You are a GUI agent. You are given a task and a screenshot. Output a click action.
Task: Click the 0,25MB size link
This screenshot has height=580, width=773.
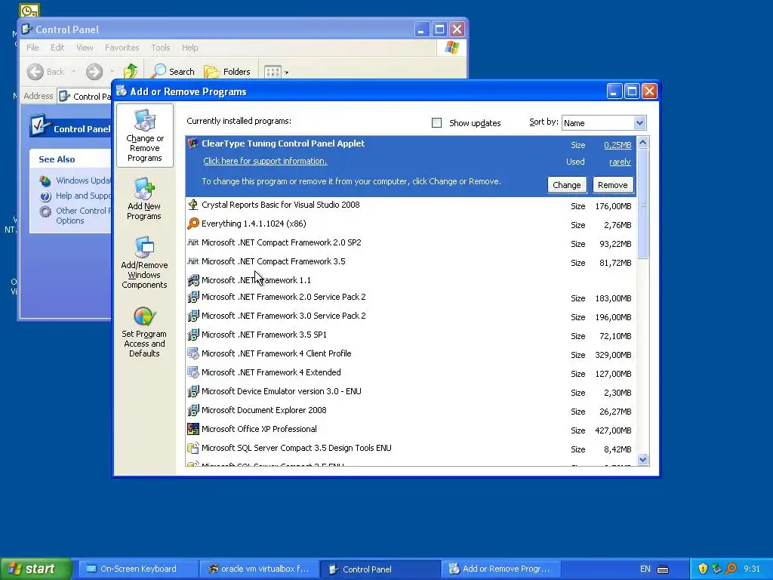pyautogui.click(x=617, y=145)
